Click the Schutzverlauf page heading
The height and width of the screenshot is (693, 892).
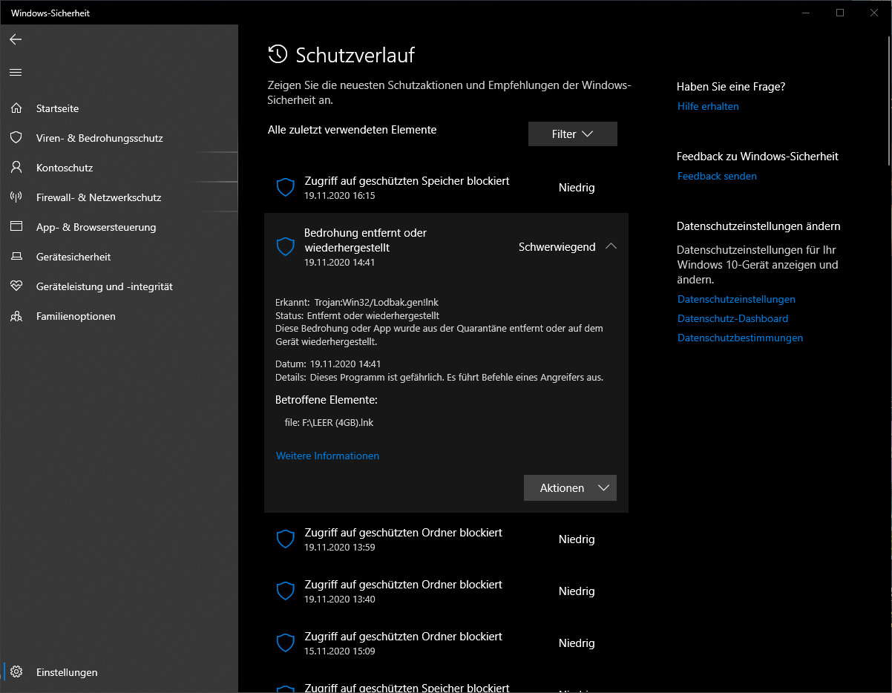pyautogui.click(x=355, y=55)
